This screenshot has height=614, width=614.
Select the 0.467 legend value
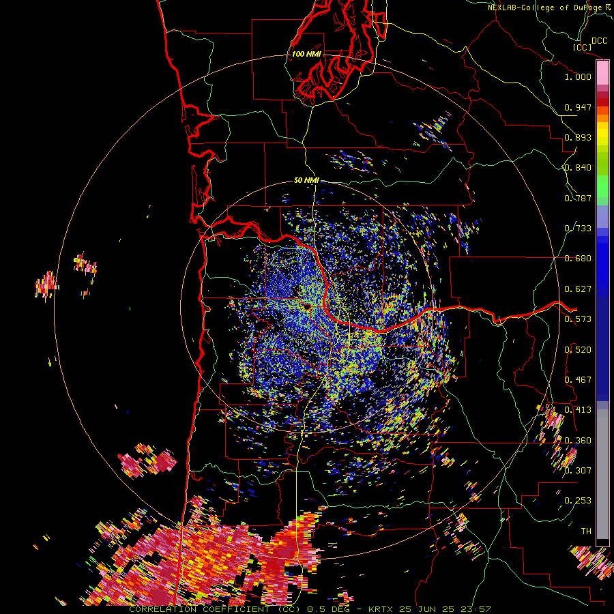pyautogui.click(x=578, y=380)
